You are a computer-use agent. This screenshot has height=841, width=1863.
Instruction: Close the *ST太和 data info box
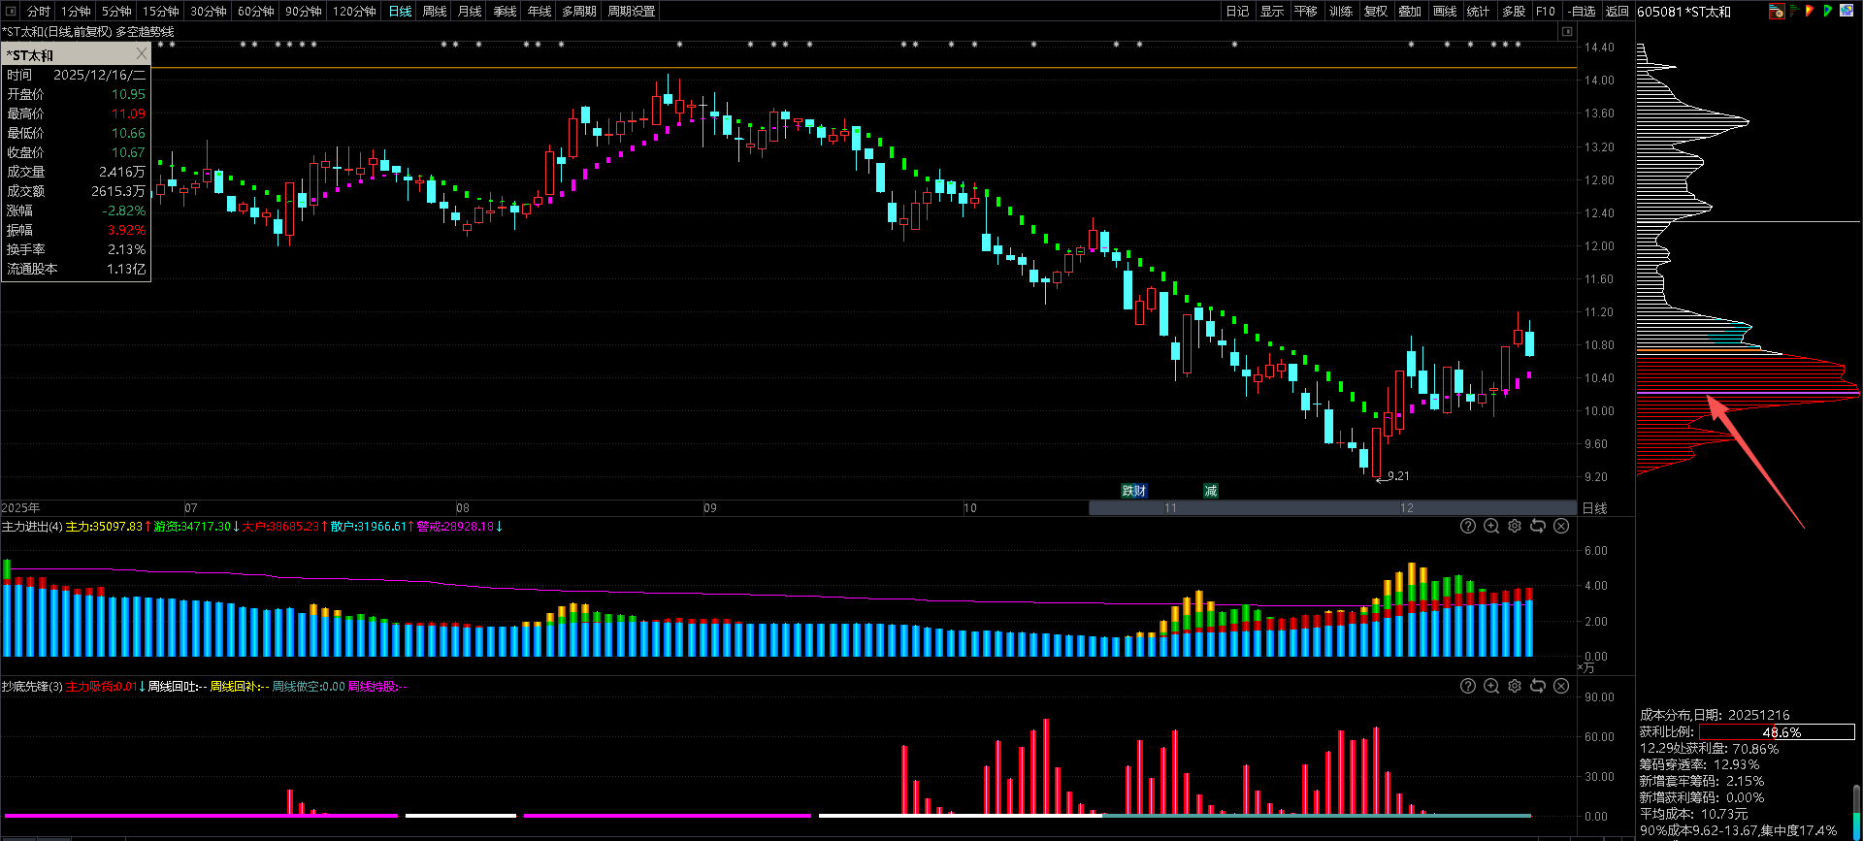[142, 54]
